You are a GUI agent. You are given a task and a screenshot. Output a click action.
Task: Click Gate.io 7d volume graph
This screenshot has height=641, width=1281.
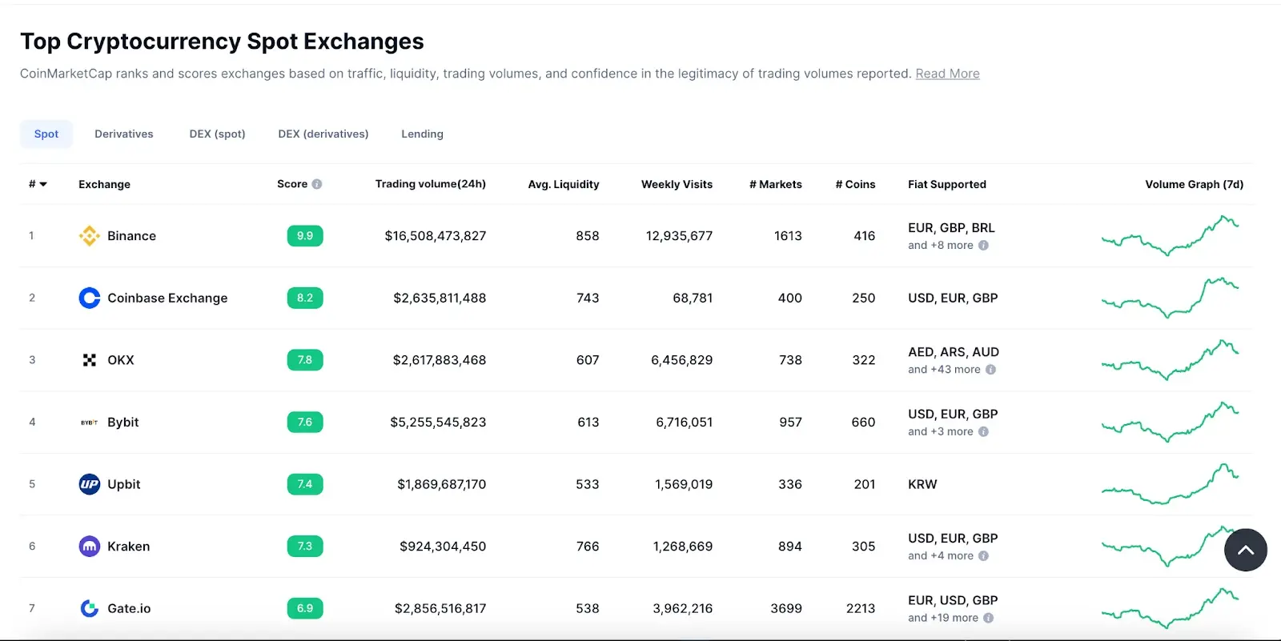(x=1171, y=608)
